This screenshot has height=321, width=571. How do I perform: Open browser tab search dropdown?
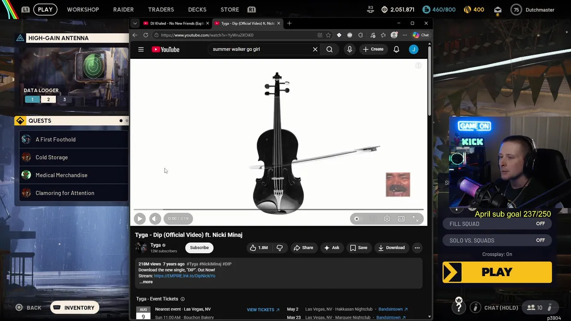tap(135, 23)
